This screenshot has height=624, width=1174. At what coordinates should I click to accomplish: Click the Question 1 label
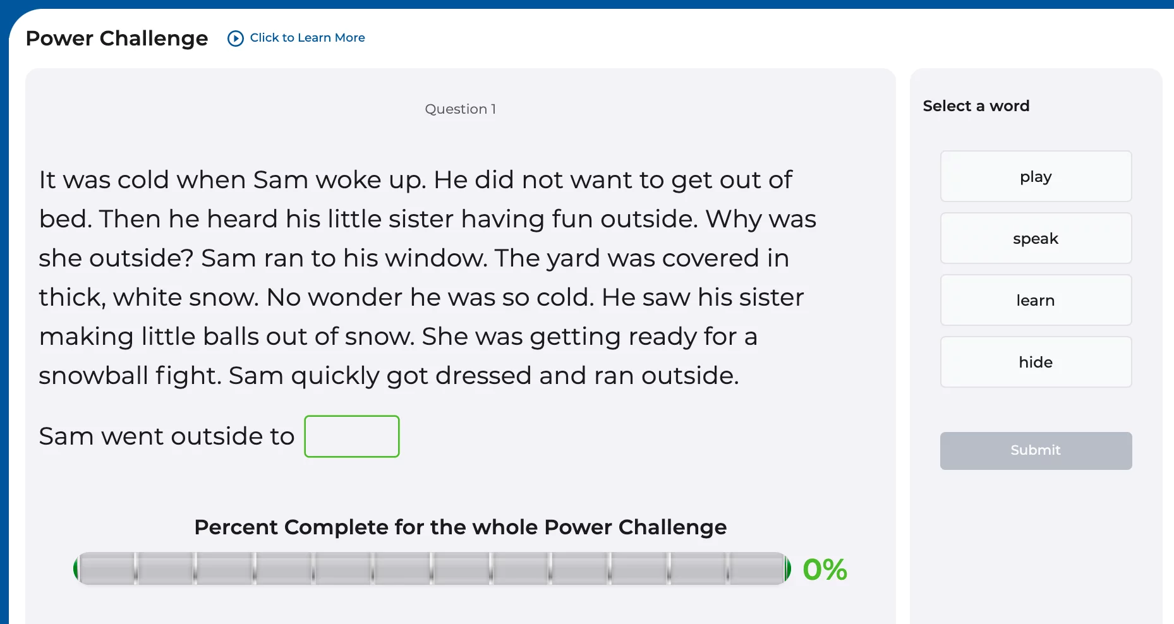click(x=460, y=109)
